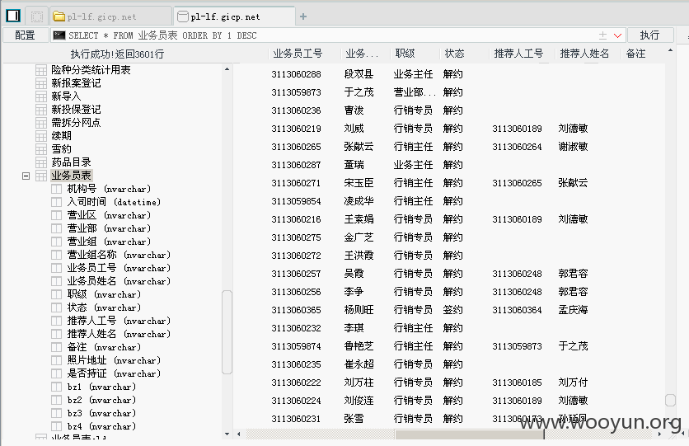
Task: Click the table icon beside 药品目录
Action: pos(41,162)
